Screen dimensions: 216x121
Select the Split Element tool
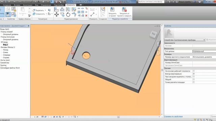tap(79, 8)
